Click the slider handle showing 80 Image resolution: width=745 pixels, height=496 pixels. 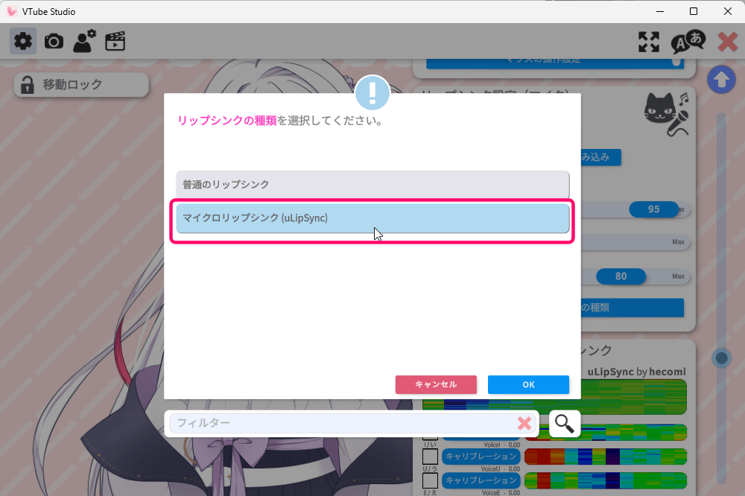[x=621, y=276]
